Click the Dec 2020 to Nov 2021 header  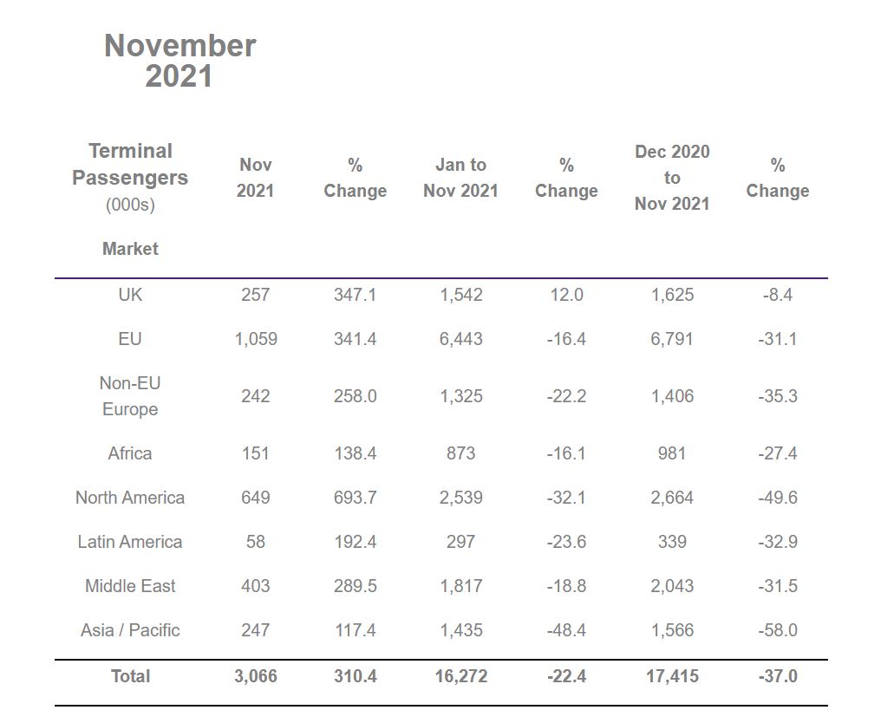[672, 178]
